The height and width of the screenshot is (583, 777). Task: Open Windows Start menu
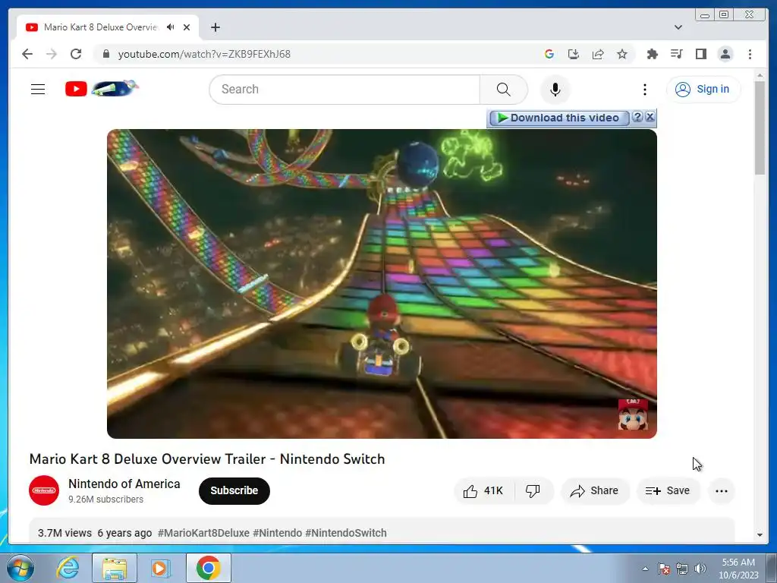20,568
